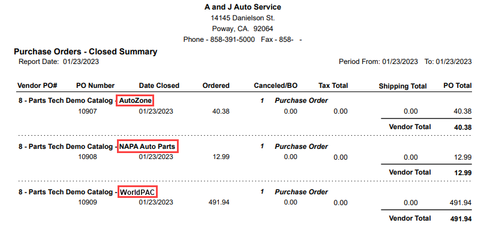Click the Shipping Total column header

point(402,86)
